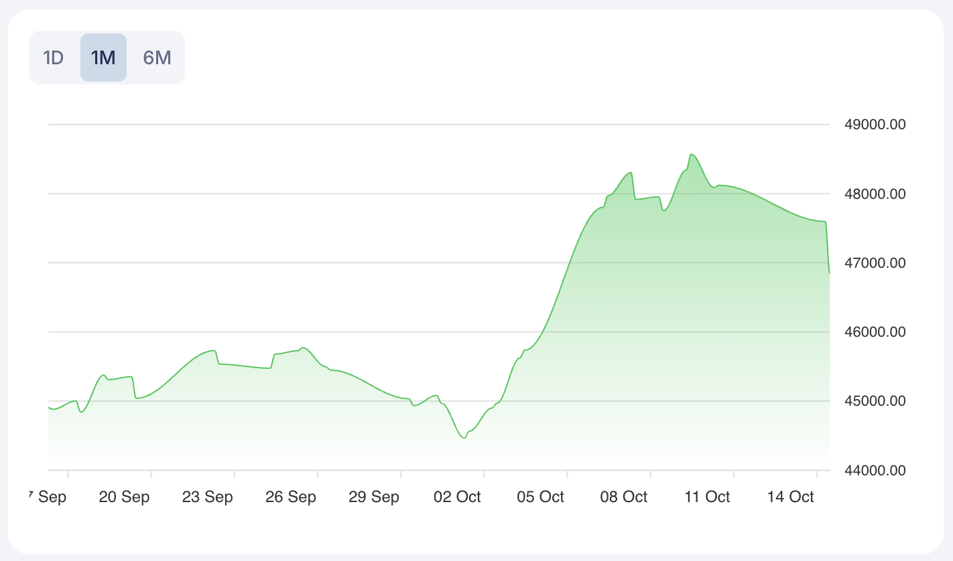953x561 pixels.
Task: Click the 23 Sep date label
Action: [x=208, y=497]
